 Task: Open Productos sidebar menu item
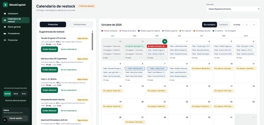16,40
